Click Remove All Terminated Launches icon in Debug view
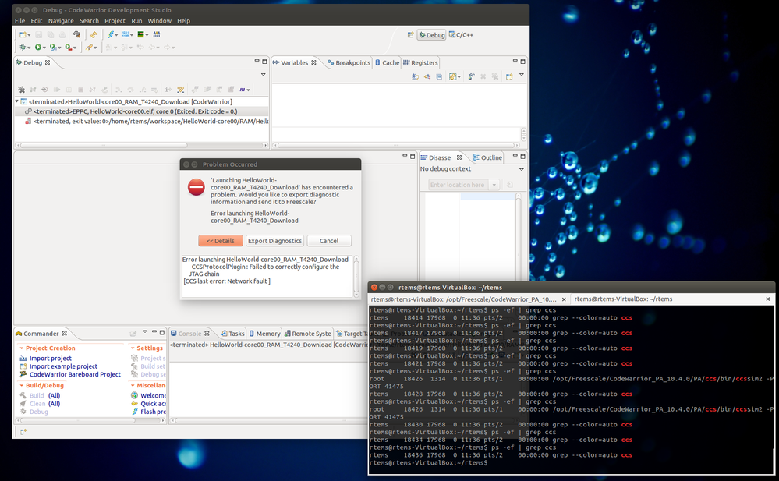Viewport: 779px width, 481px height. [x=21, y=90]
